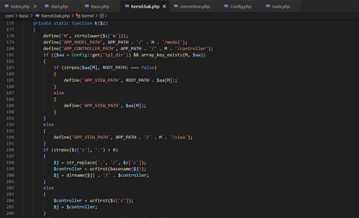The height and width of the screenshot is (218, 359).
Task: Click 'APP_MODEL_PATH' string on line 179
Action: 82,42
